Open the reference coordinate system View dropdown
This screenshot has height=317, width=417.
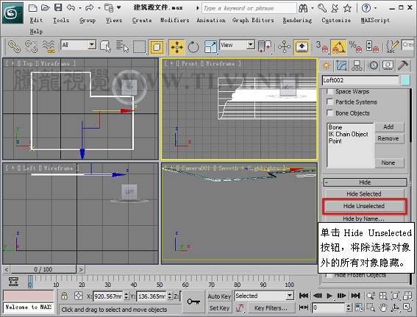coord(251,44)
